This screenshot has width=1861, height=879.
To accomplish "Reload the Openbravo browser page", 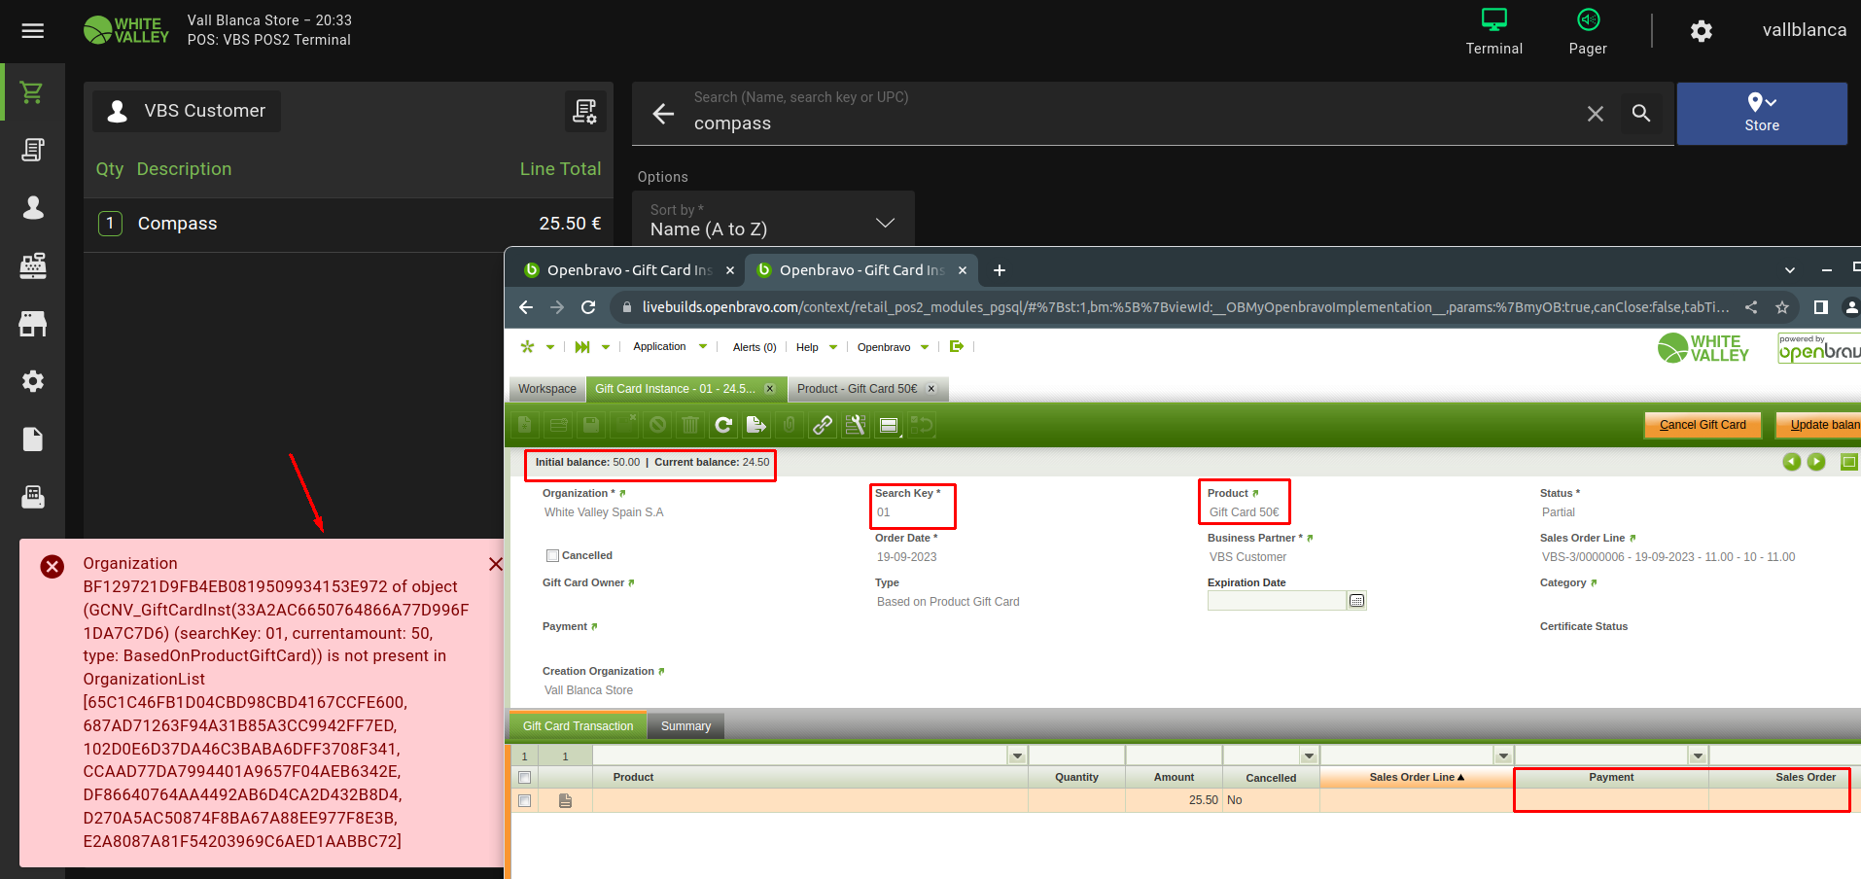I will coord(588,307).
